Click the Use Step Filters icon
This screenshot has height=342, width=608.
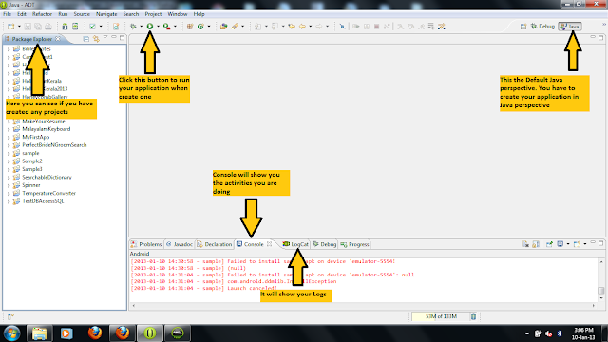point(442,27)
